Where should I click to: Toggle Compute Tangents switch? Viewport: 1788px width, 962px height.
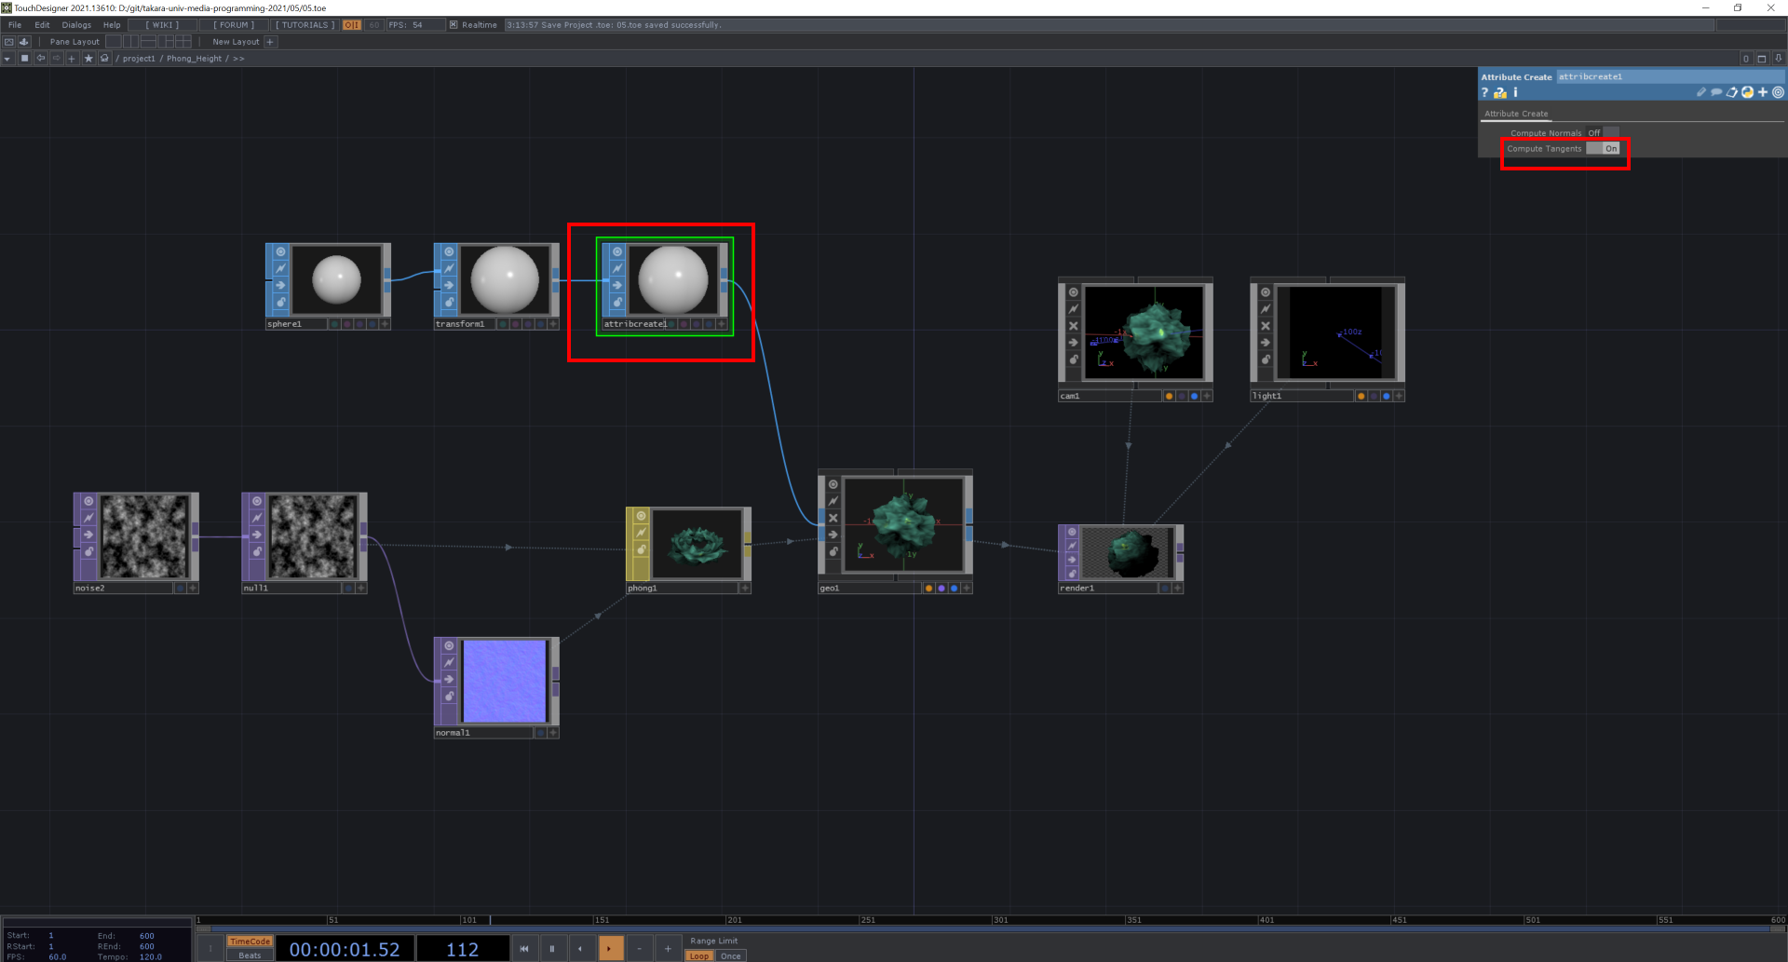click(x=1603, y=149)
